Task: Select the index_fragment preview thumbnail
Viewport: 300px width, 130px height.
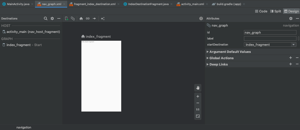Action: [101, 76]
